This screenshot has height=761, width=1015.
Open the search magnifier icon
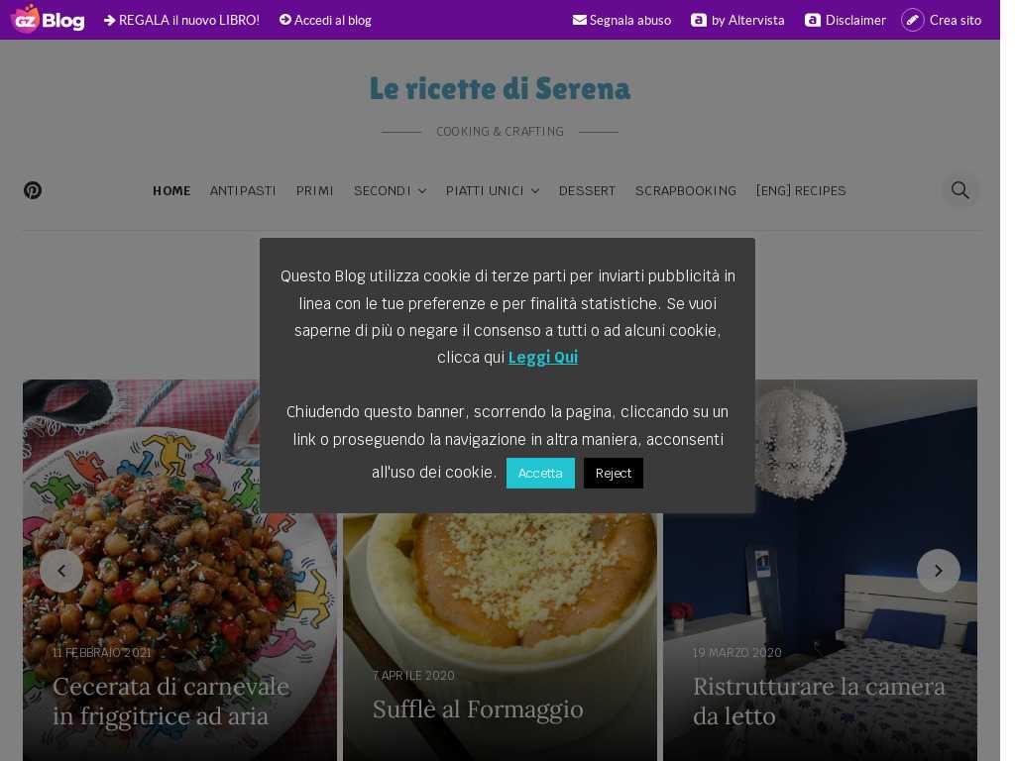point(959,190)
